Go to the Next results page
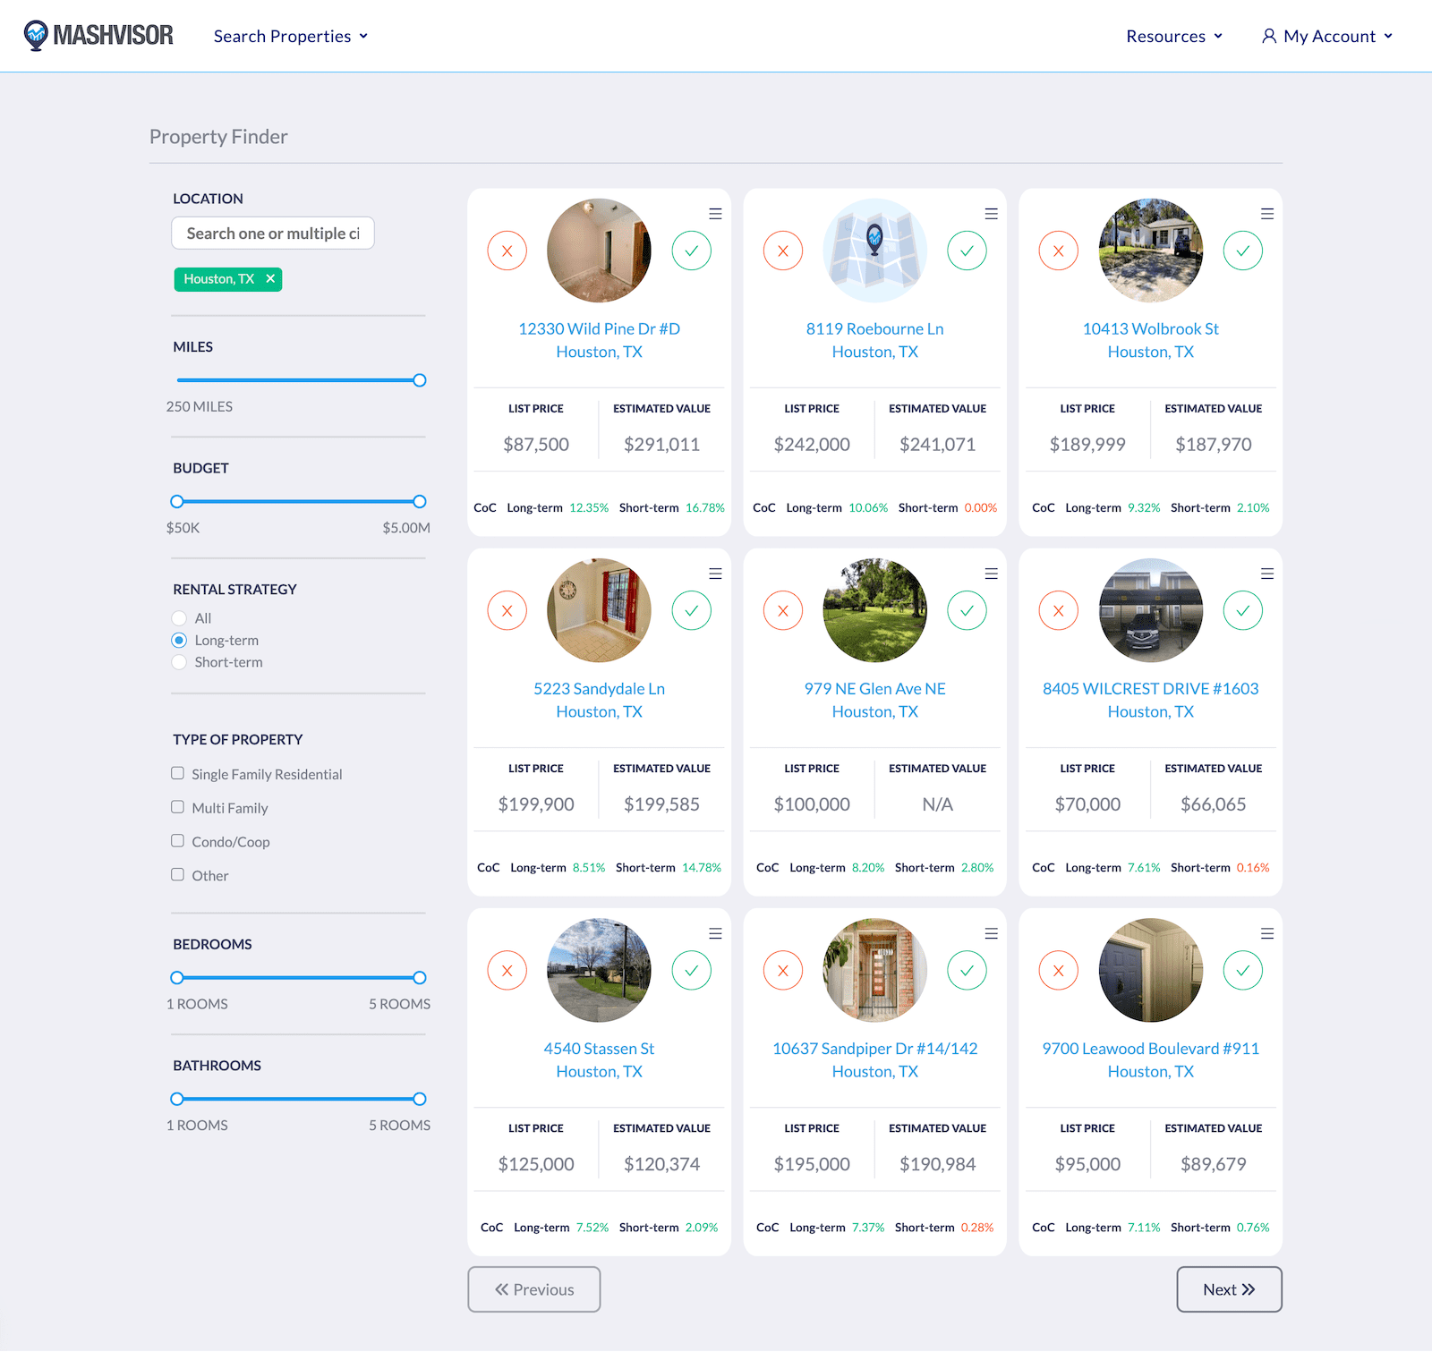 pyautogui.click(x=1228, y=1289)
